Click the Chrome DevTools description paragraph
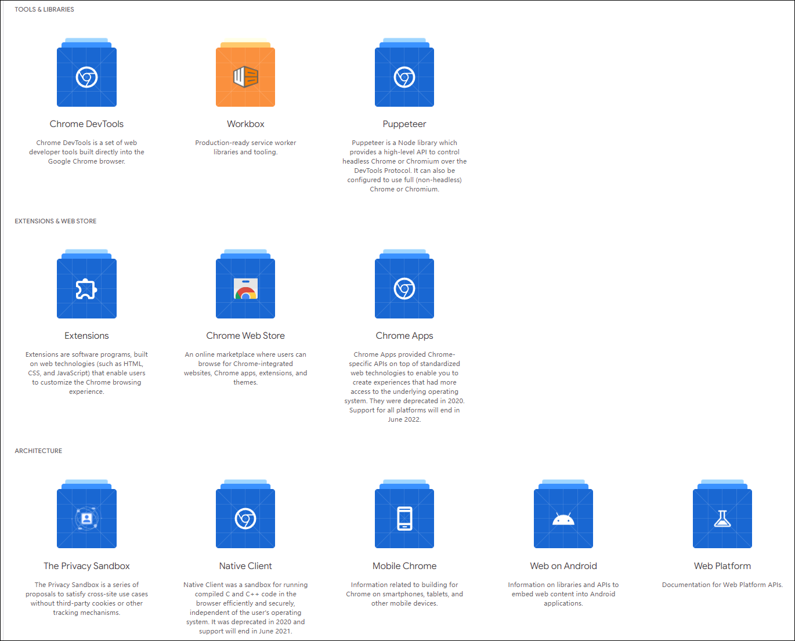This screenshot has width=795, height=641. pos(86,152)
